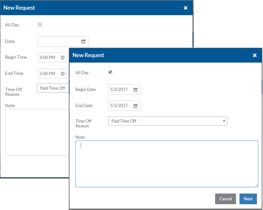Focus the empty Date input field

click(x=59, y=41)
